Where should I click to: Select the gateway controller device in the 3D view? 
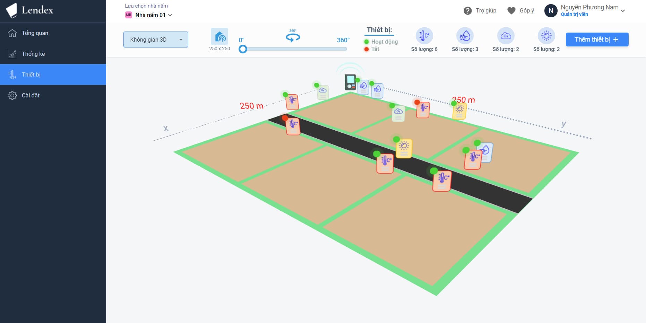pyautogui.click(x=350, y=82)
